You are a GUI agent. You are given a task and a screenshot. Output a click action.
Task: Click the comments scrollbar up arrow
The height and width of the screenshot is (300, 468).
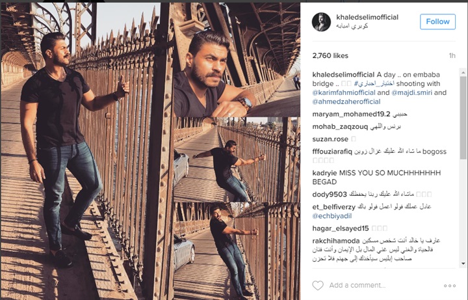coord(463,72)
